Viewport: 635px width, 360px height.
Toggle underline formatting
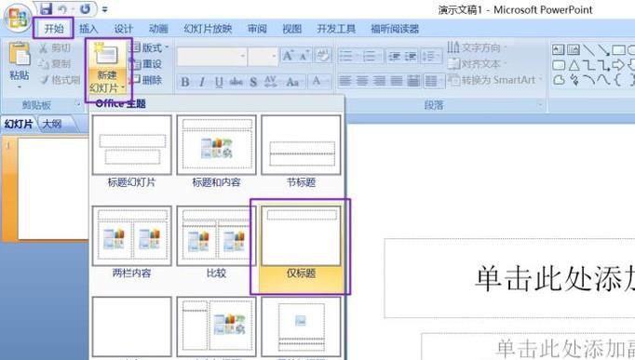coord(219,82)
